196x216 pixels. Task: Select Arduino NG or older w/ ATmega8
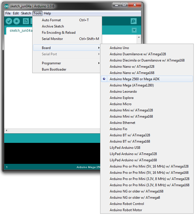pyautogui.click(x=147, y=198)
